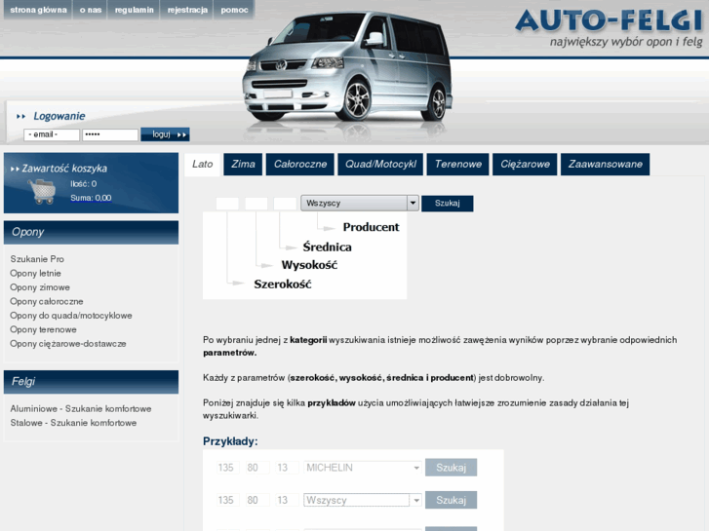Select the Lato tab

click(x=203, y=164)
